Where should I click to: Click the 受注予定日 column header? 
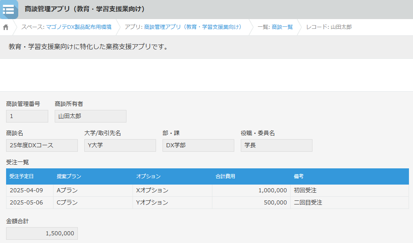click(x=30, y=176)
